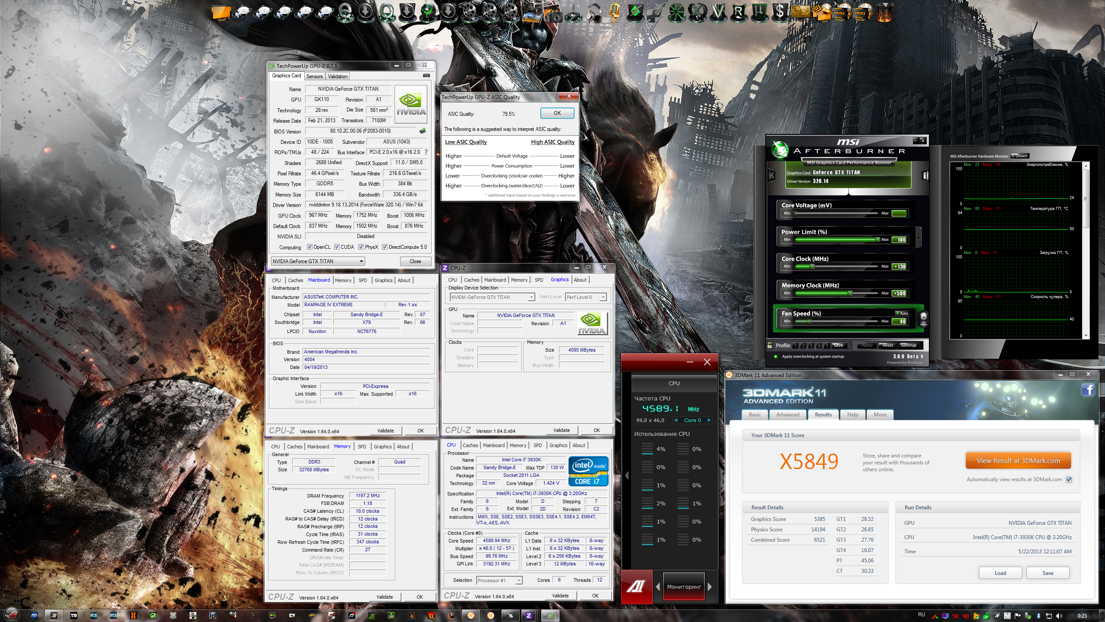This screenshot has height=622, width=1105.
Task: Switch to GPU-Z Sensors tab
Action: 314,76
